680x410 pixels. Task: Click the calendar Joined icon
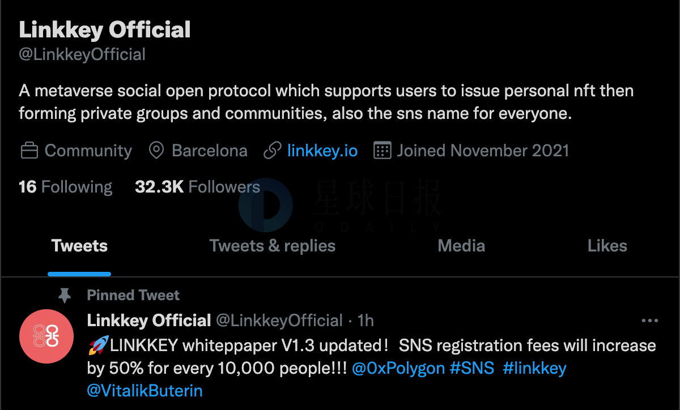(x=382, y=151)
